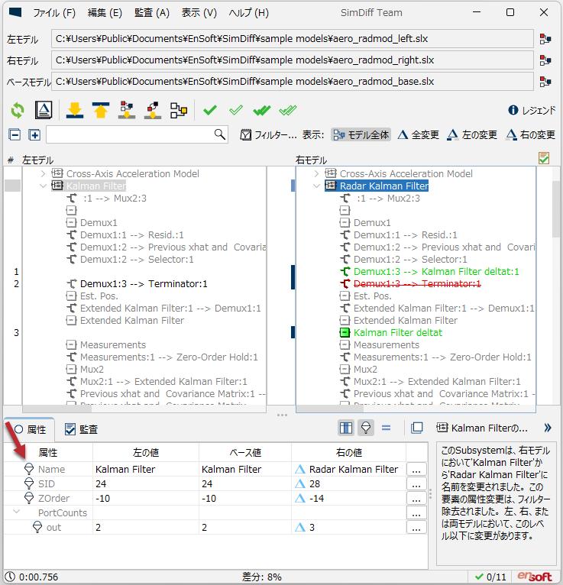563x585 pixels.
Task: Browse for the left model file
Action: [x=545, y=39]
